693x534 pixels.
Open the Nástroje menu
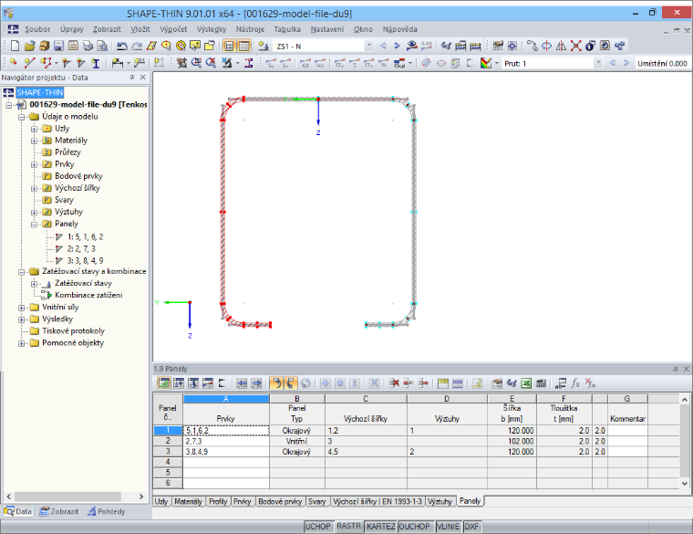click(250, 29)
